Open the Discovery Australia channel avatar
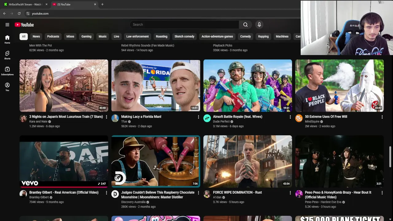This screenshot has width=393, height=221. click(x=115, y=194)
